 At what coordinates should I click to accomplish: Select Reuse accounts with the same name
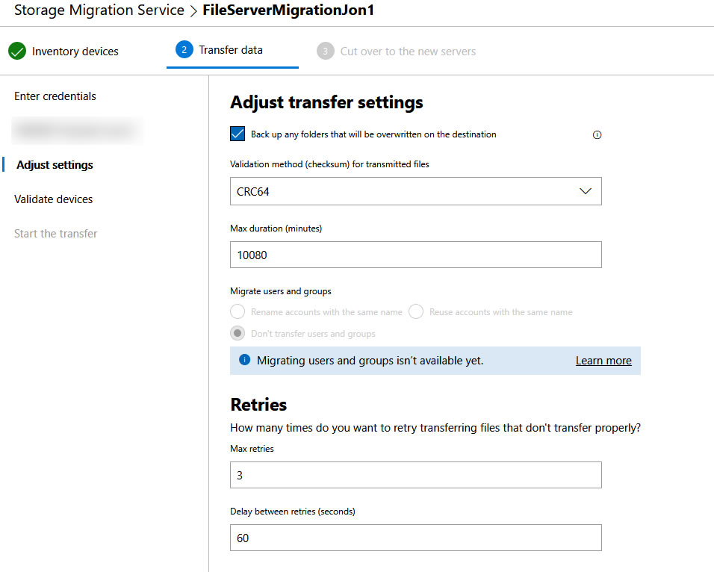pyautogui.click(x=416, y=312)
